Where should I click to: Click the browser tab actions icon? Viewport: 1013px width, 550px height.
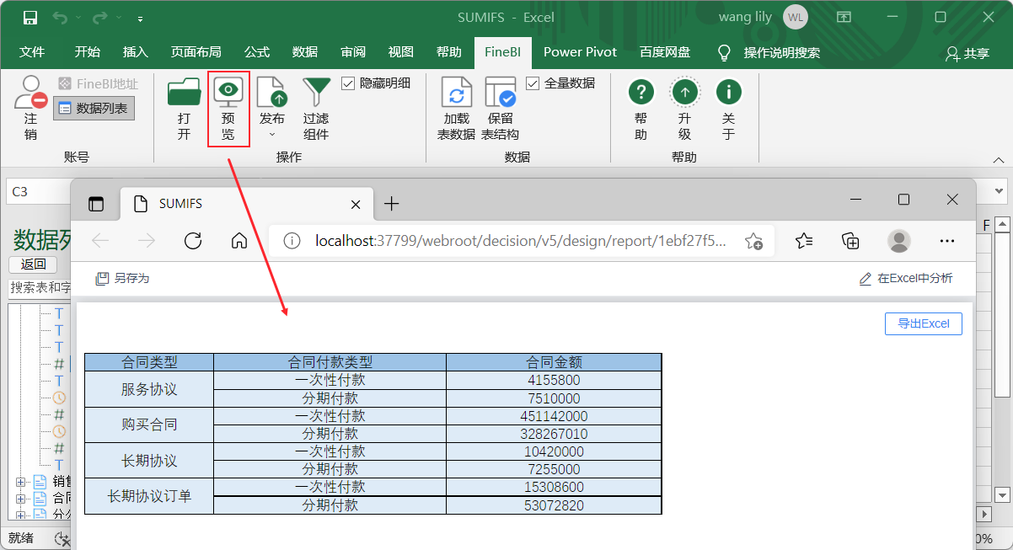95,204
